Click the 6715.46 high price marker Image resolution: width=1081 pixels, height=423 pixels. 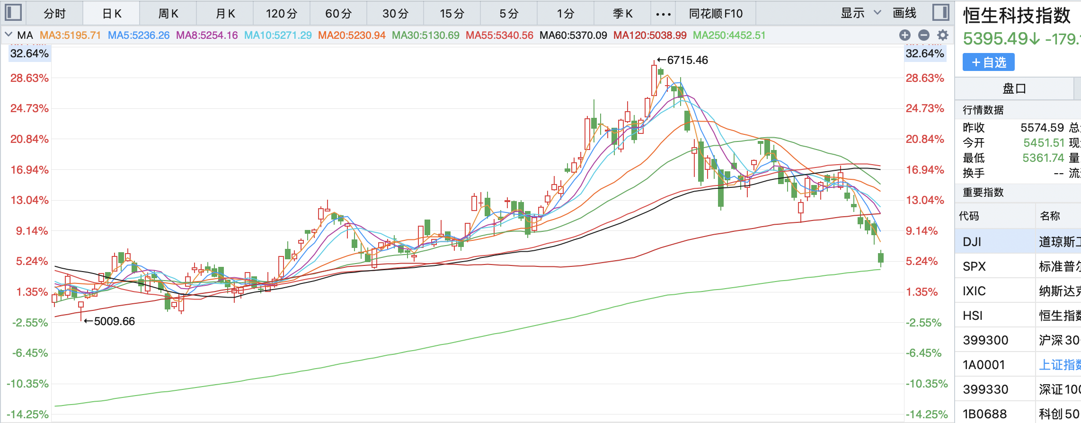coord(687,60)
